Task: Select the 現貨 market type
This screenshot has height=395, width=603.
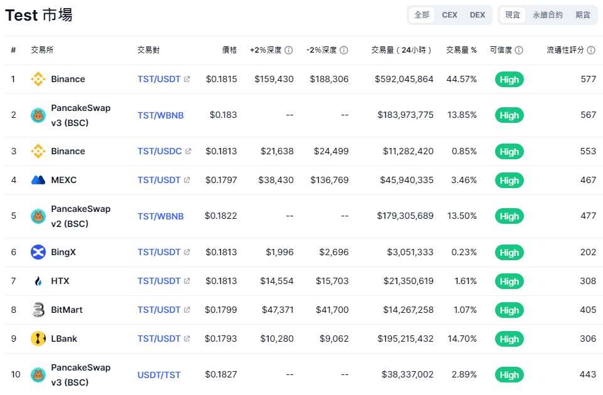Action: 513,15
